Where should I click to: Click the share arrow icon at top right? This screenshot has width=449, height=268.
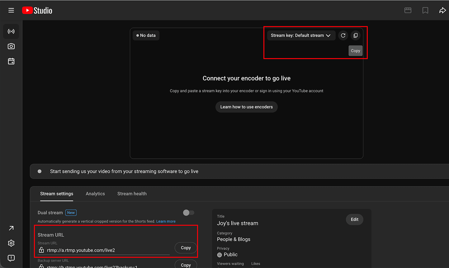(442, 11)
